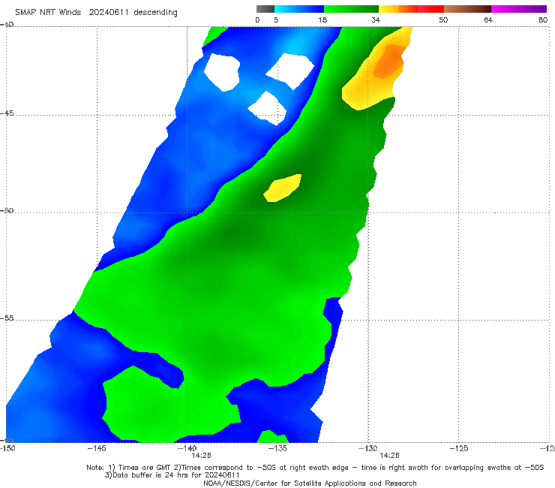Click the NOAA/NESDIS credit line
Viewport: 555px width, 488px height.
310,483
